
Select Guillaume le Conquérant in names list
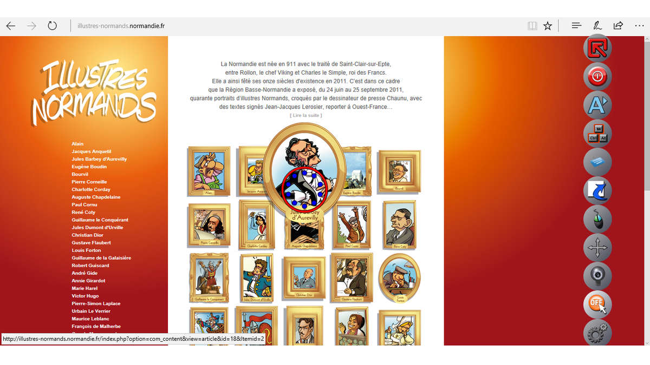(100, 220)
